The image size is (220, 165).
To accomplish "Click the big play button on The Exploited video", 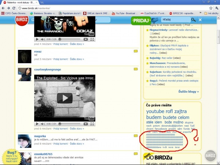I will pyautogui.click(x=65, y=98).
